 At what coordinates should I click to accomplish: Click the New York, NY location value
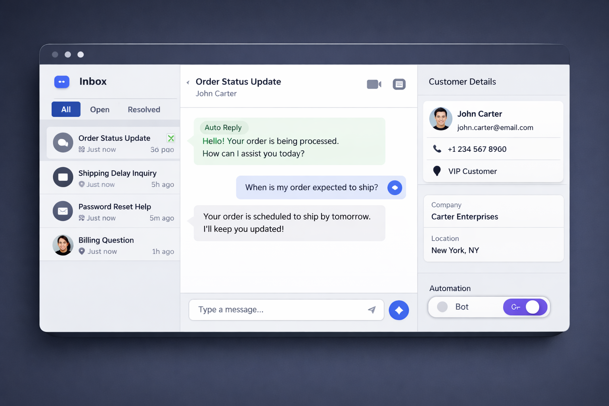pos(455,251)
